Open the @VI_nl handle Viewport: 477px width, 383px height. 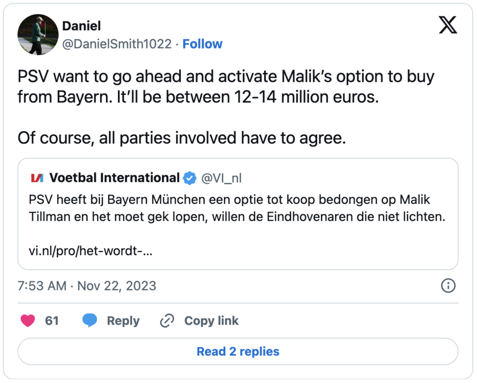click(222, 178)
